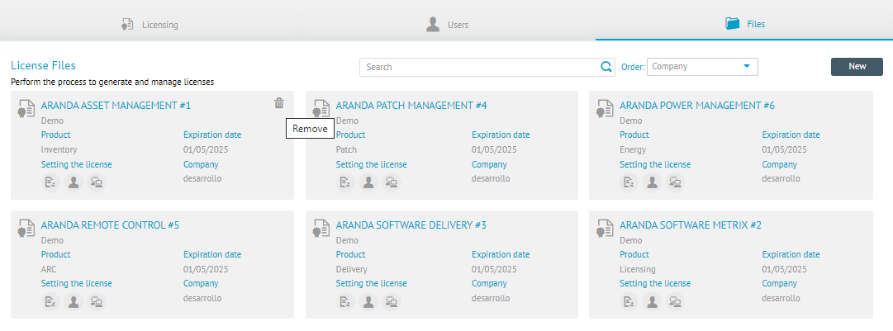This screenshot has height=331, width=893.
Task: Click the New button
Action: pyautogui.click(x=857, y=67)
